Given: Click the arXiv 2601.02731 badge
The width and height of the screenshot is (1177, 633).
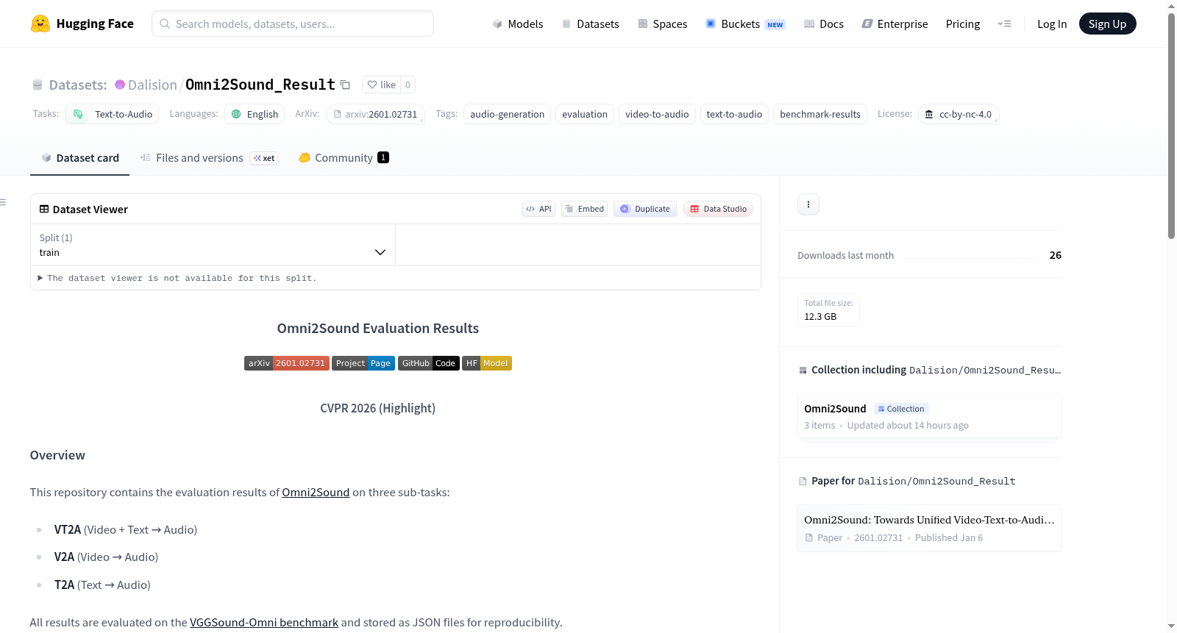Looking at the screenshot, I should click(287, 363).
